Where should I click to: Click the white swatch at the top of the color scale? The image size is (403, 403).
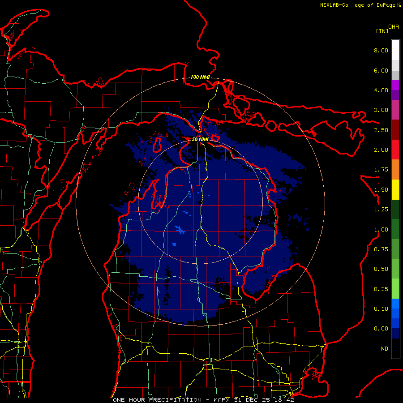tap(395, 50)
